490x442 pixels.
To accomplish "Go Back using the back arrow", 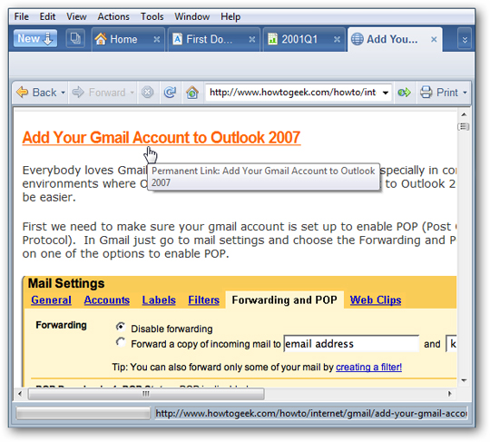I will pyautogui.click(x=36, y=93).
